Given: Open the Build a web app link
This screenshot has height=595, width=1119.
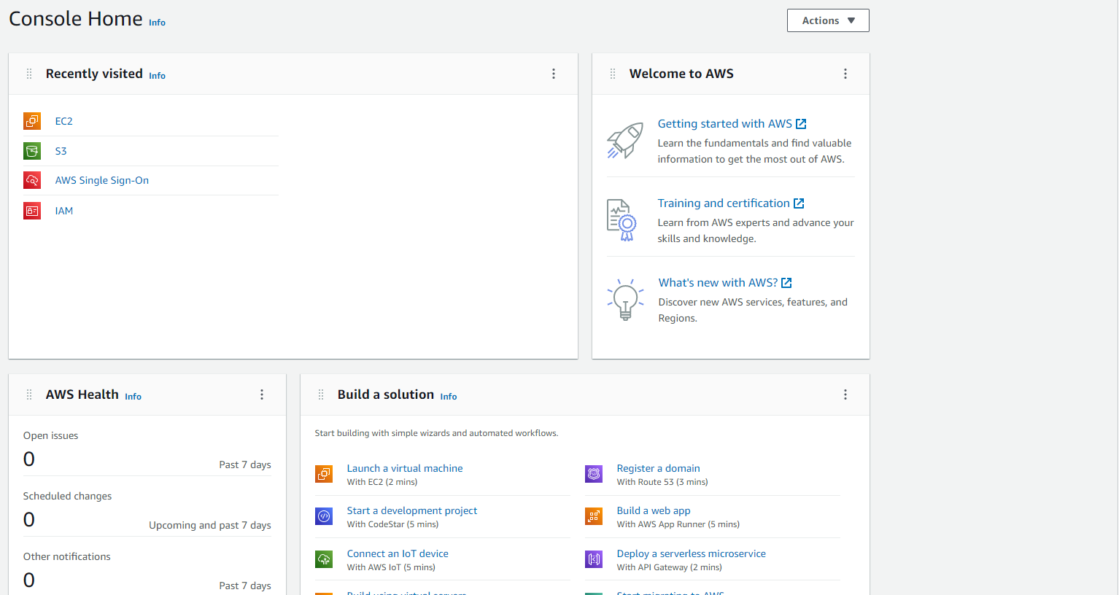Looking at the screenshot, I should pyautogui.click(x=654, y=510).
